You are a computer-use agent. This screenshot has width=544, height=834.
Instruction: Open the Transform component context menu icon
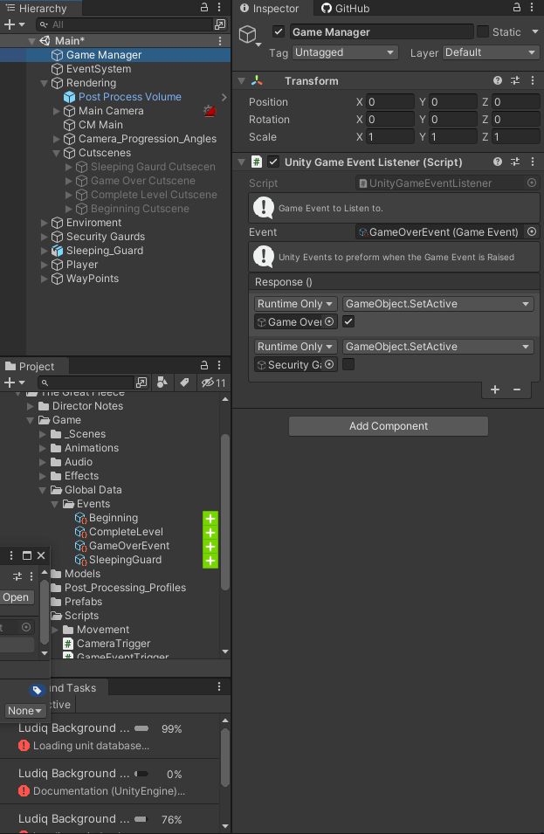pyautogui.click(x=534, y=80)
